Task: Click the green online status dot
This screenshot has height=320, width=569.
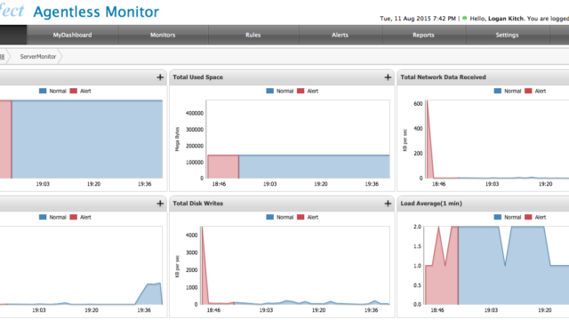Action: [x=464, y=18]
